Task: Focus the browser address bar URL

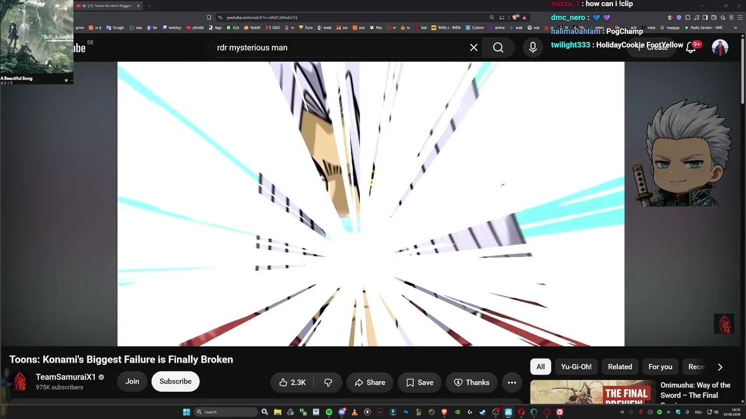Action: point(262,17)
